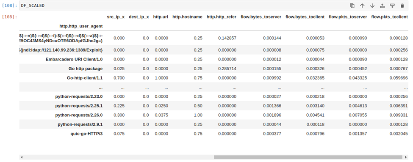The image size is (413, 162).
Task: Click the 0.0375 http.url value
Action: tap(161, 115)
